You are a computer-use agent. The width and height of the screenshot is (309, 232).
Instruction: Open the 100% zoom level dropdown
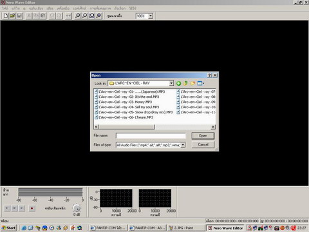point(151,16)
